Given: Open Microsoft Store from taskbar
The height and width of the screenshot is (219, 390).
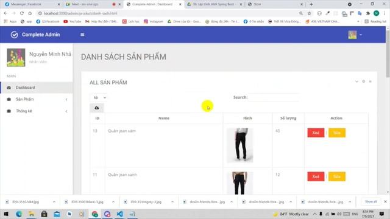Looking at the screenshot, I should pos(44,214).
